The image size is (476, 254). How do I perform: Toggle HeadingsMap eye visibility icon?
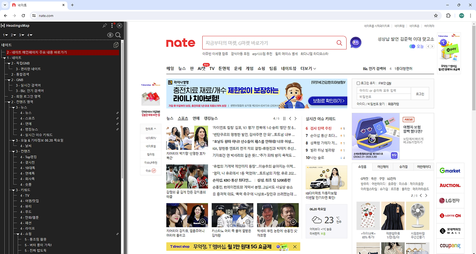coord(110,35)
